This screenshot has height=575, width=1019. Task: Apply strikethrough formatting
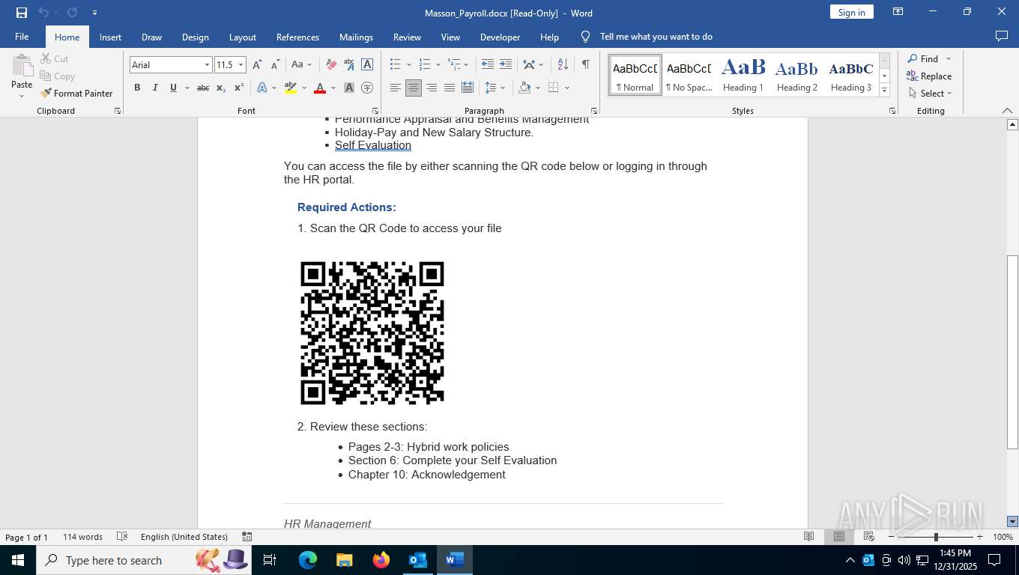coord(203,88)
